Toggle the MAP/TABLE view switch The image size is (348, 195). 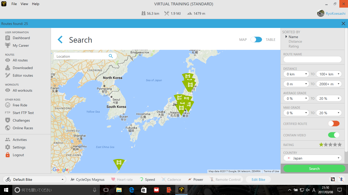point(256,40)
